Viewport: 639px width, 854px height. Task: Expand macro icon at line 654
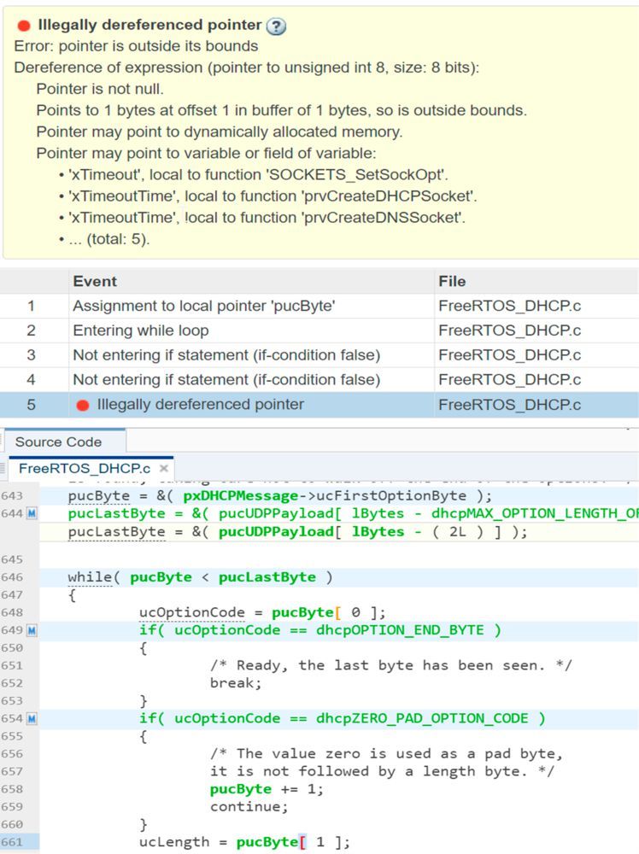click(x=32, y=718)
